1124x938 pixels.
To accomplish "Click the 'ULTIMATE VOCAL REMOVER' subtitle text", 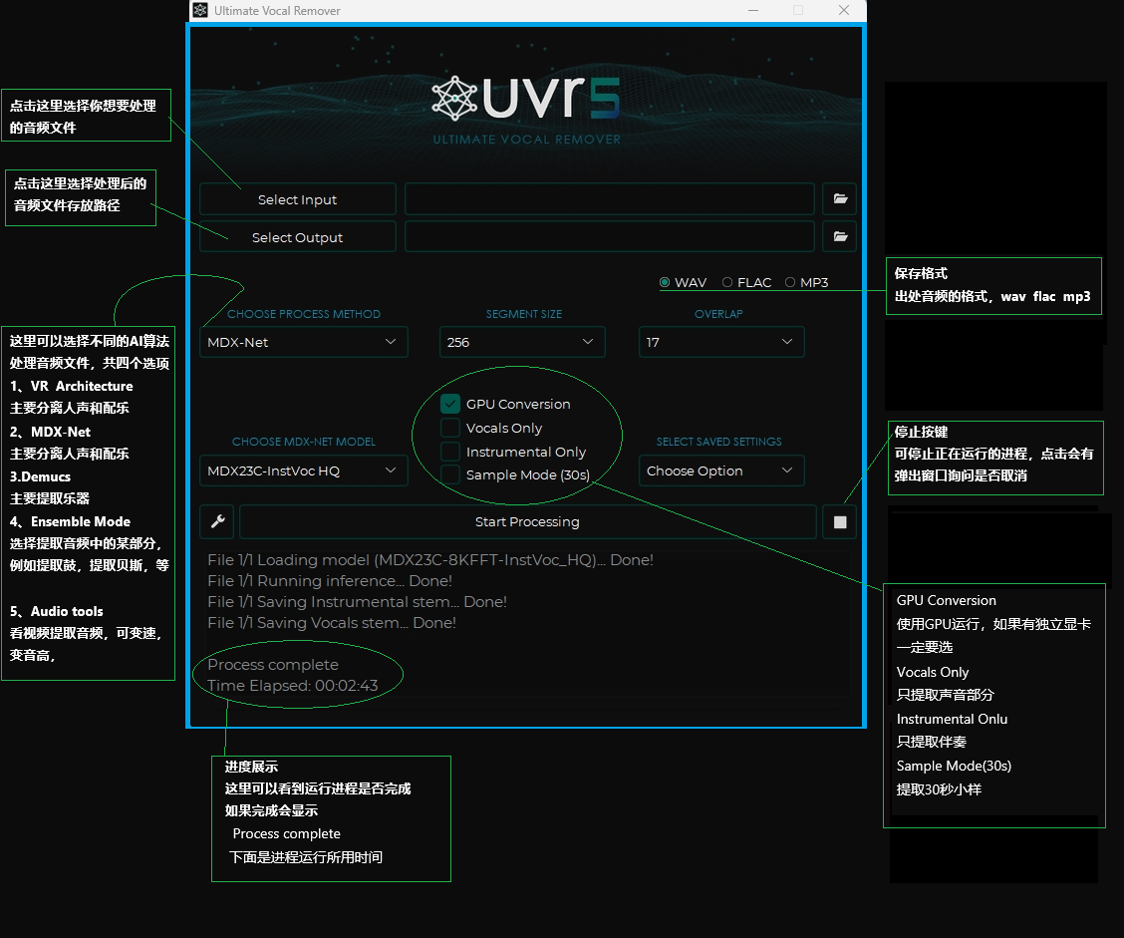I will (527, 140).
